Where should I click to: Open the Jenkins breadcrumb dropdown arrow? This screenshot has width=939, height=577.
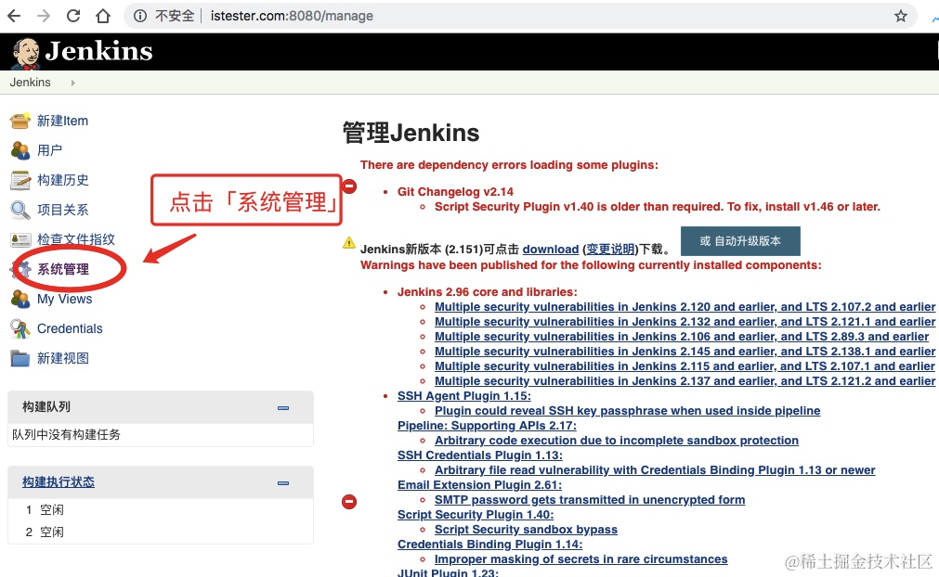click(x=72, y=83)
